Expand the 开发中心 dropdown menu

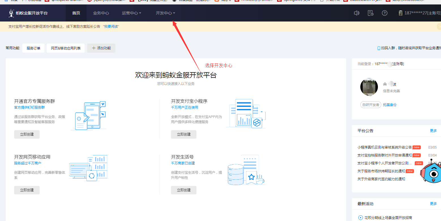[x=166, y=13]
